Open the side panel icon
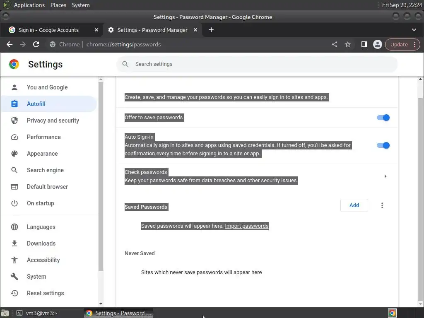This screenshot has height=318, width=424. tap(364, 44)
